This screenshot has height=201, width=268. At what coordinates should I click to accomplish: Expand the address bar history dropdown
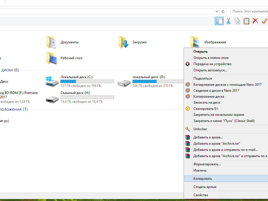point(217,11)
